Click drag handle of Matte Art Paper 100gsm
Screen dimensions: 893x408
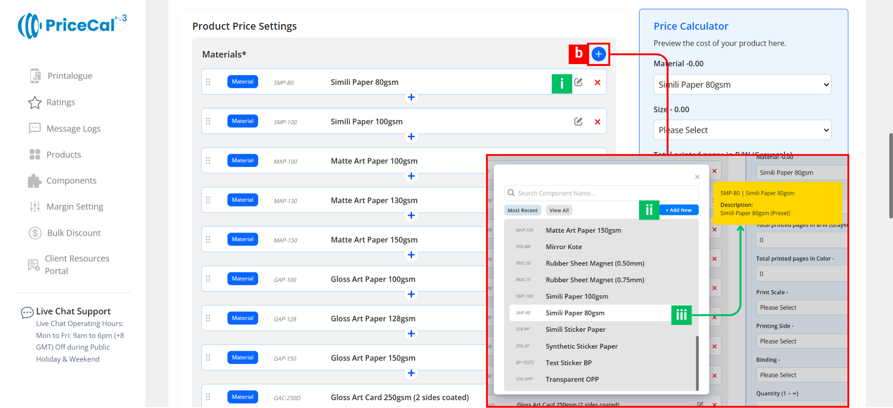[x=208, y=161]
